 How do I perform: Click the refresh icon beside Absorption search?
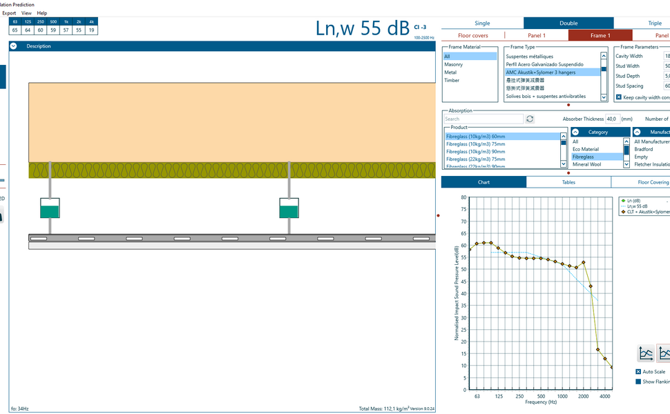[530, 119]
